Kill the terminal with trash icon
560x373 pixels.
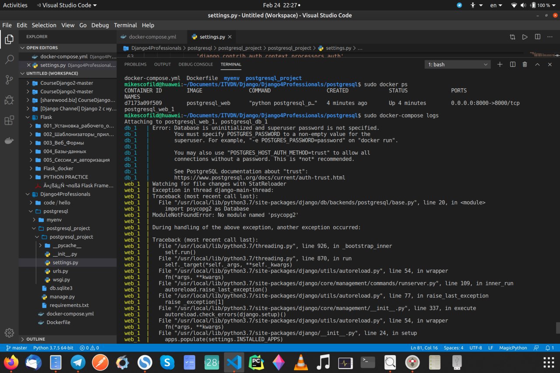[x=525, y=64]
